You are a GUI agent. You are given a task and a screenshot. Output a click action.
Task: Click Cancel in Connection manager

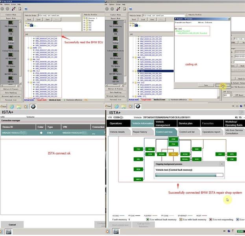[12, 225]
